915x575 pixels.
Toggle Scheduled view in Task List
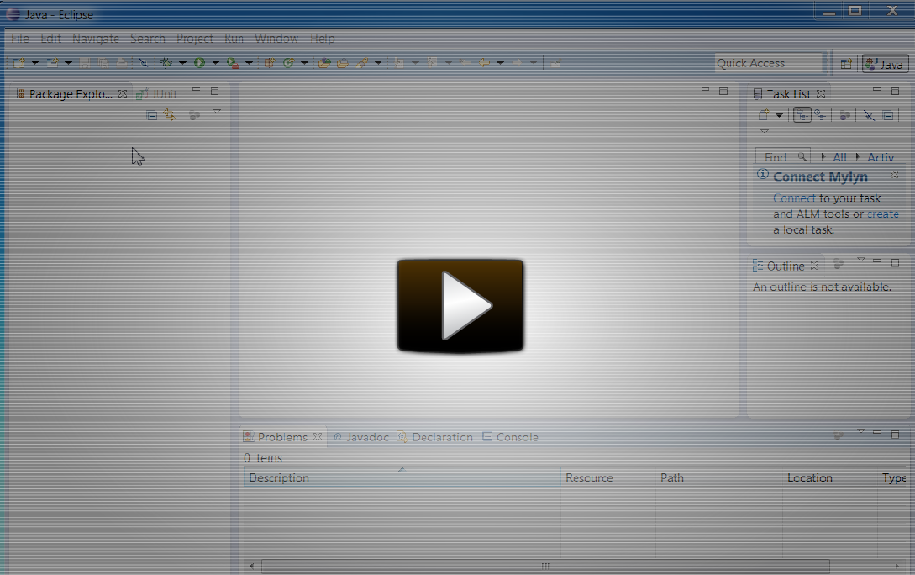[x=820, y=115]
